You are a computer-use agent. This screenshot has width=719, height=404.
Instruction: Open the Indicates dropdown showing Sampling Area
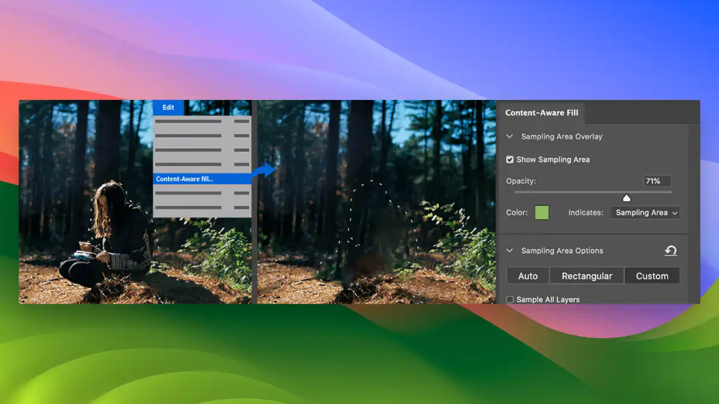645,212
